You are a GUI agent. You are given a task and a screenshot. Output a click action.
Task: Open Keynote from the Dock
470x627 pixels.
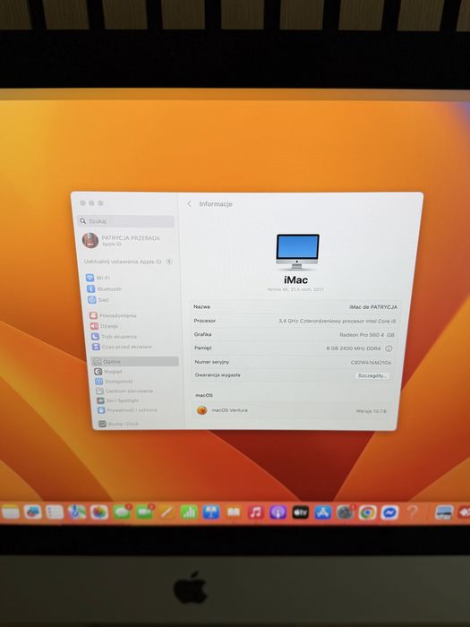(x=211, y=512)
